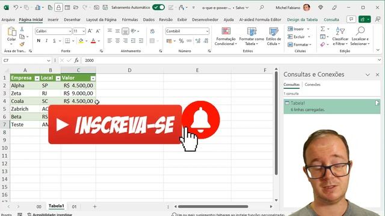Open the font size 11 dropdown
Image resolution: width=385 pixels, height=216 pixels.
click(84, 31)
